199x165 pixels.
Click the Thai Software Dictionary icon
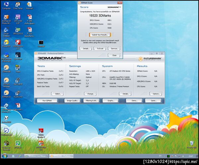6,57
